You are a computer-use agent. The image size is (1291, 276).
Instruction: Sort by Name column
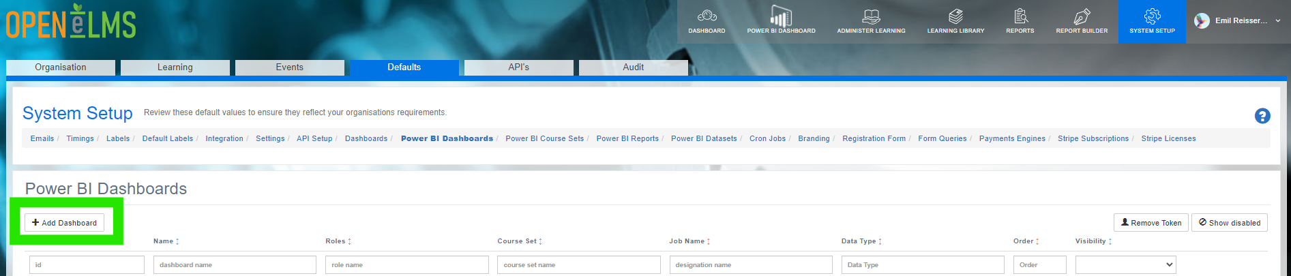point(166,241)
